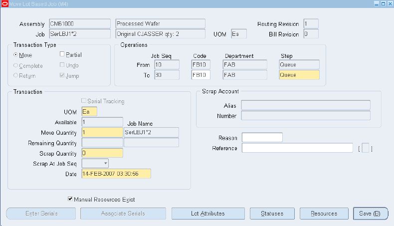
Task: Click the transaction Date field
Action: click(x=116, y=174)
